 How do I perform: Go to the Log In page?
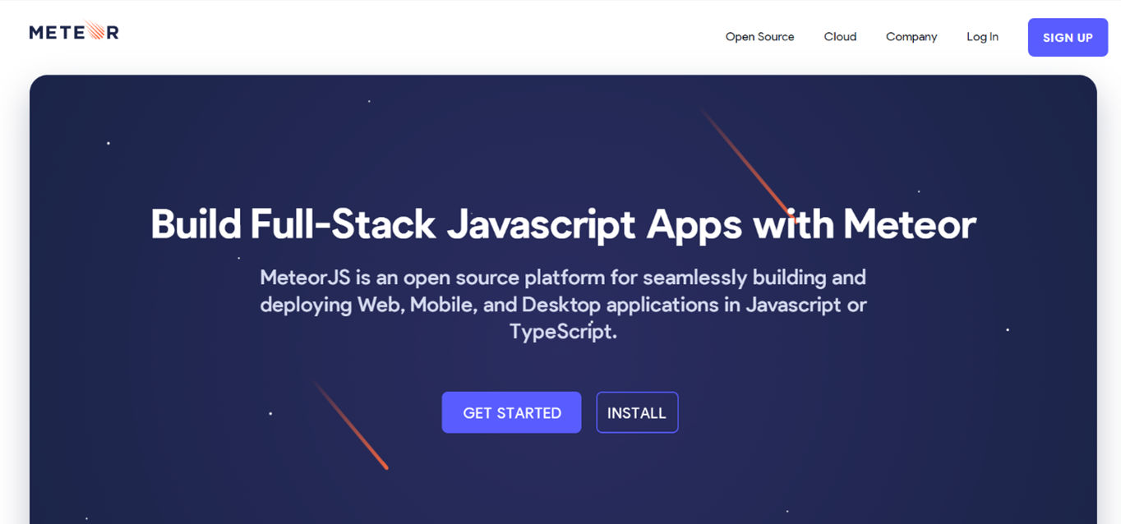coord(982,37)
